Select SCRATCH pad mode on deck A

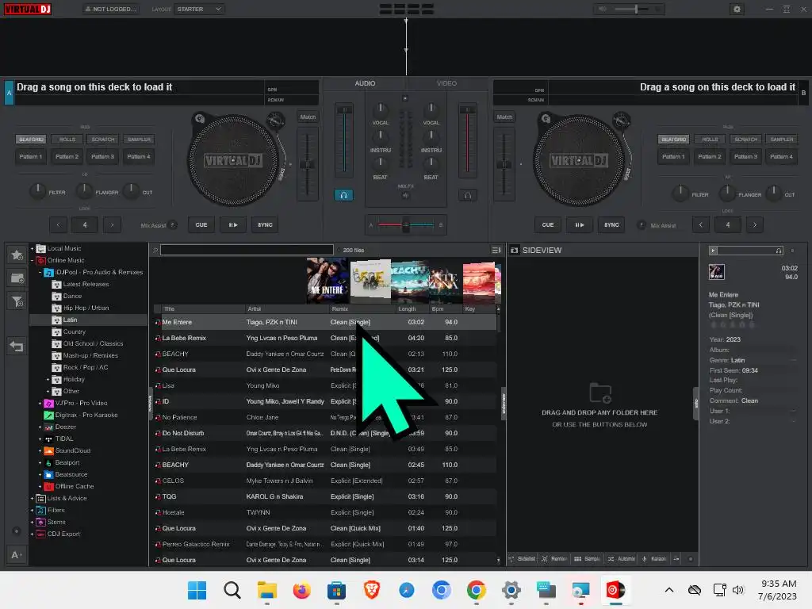103,140
